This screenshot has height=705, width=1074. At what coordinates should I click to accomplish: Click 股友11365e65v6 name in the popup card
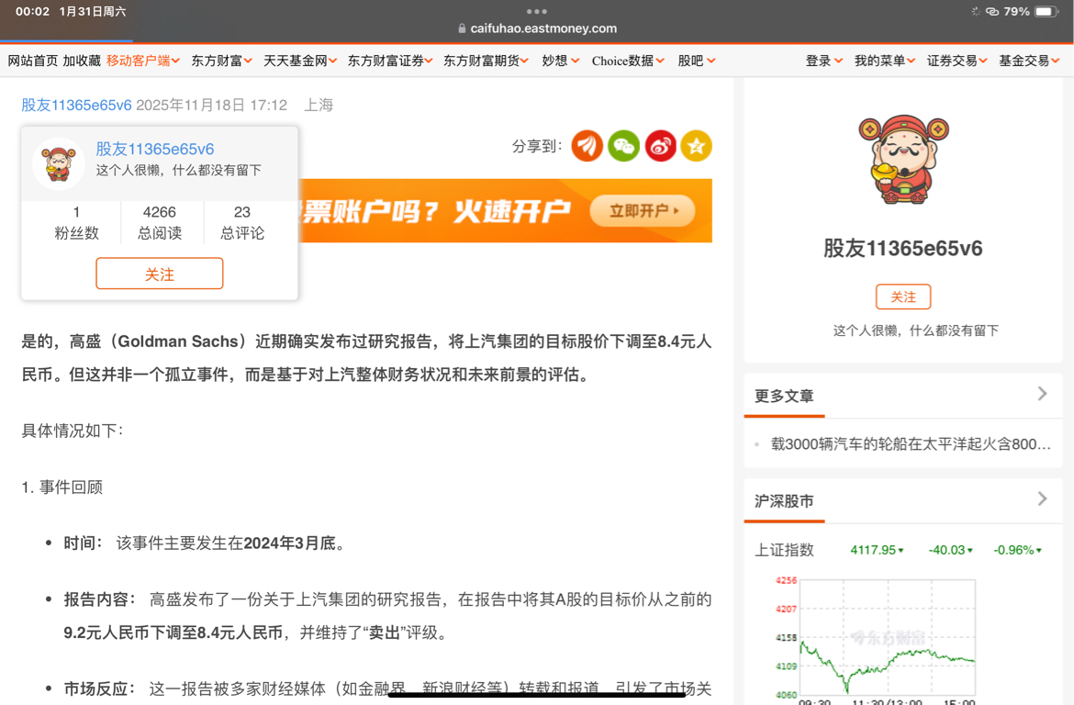155,149
